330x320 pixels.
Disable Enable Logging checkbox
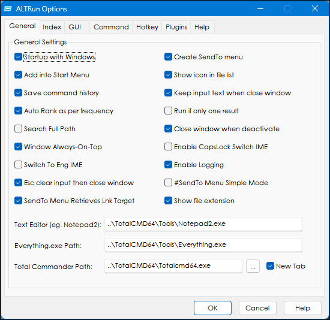coord(168,165)
